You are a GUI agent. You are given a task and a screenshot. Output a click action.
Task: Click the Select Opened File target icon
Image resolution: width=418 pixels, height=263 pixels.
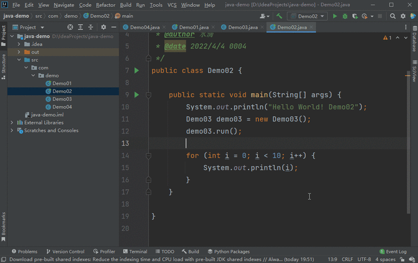(x=70, y=27)
